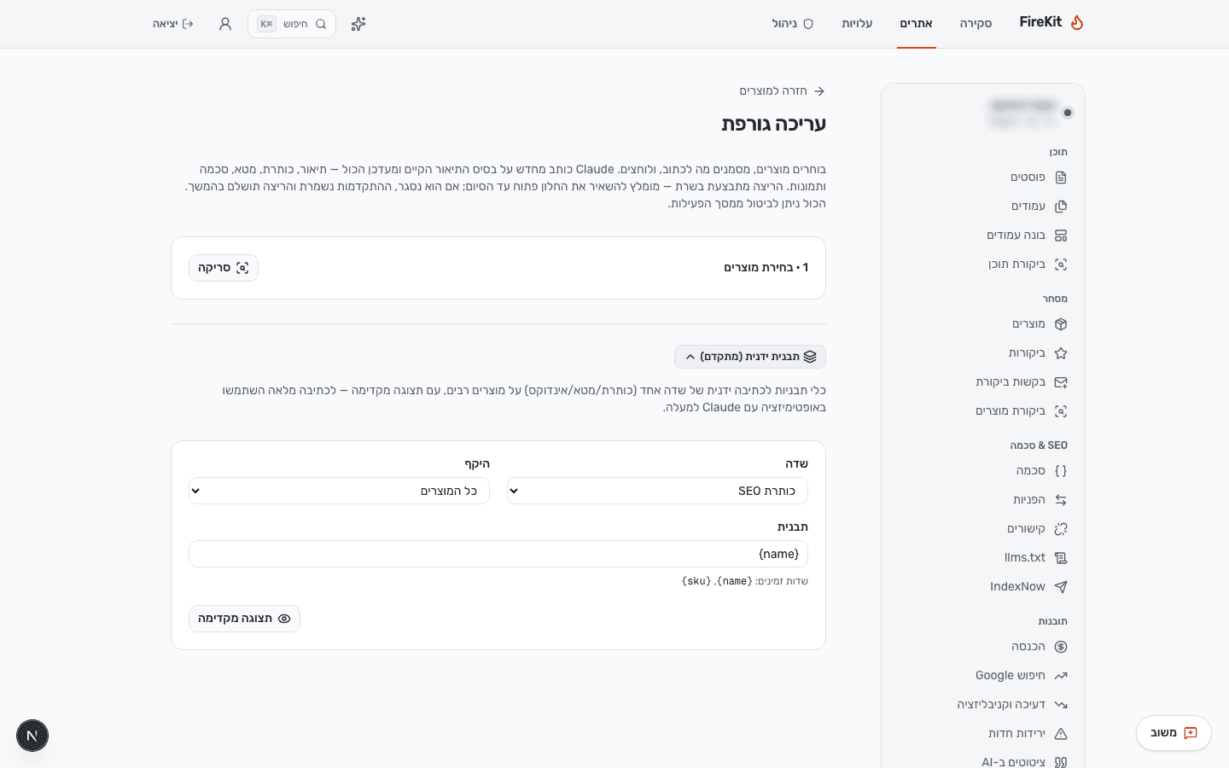
Task: Click the scan icon next to ביקורת תוכן
Action: [x=1061, y=265]
